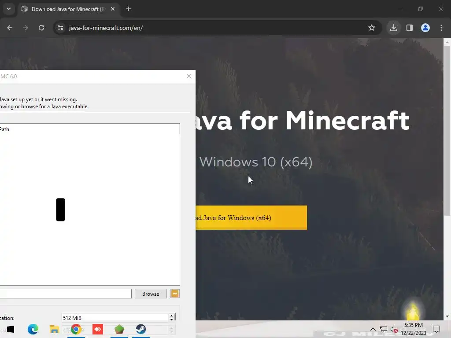The height and width of the screenshot is (338, 451).
Task: Click the scrollbar down arrow on the page
Action: point(447,316)
